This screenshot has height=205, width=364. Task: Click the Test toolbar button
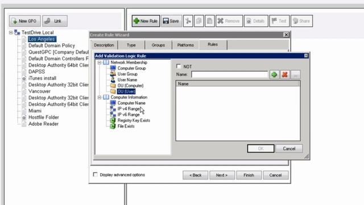click(x=279, y=21)
